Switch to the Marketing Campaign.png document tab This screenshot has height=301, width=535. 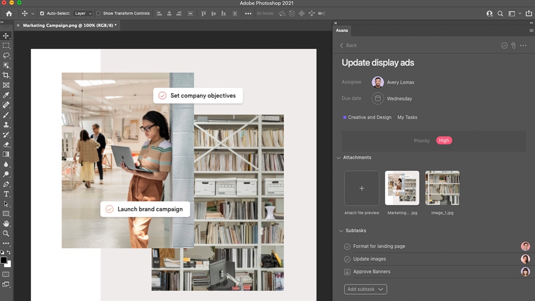tap(69, 26)
